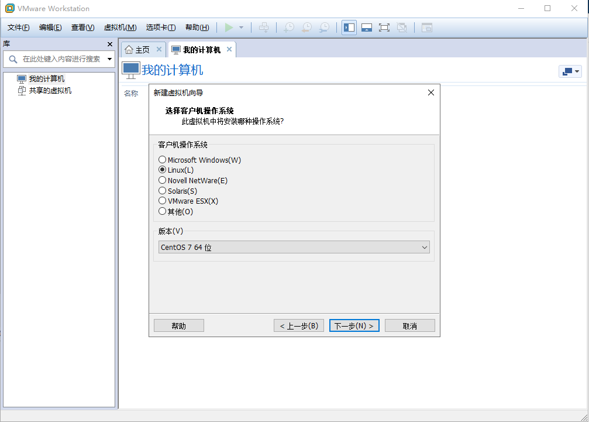Click the console view toolbar icon

[427, 28]
